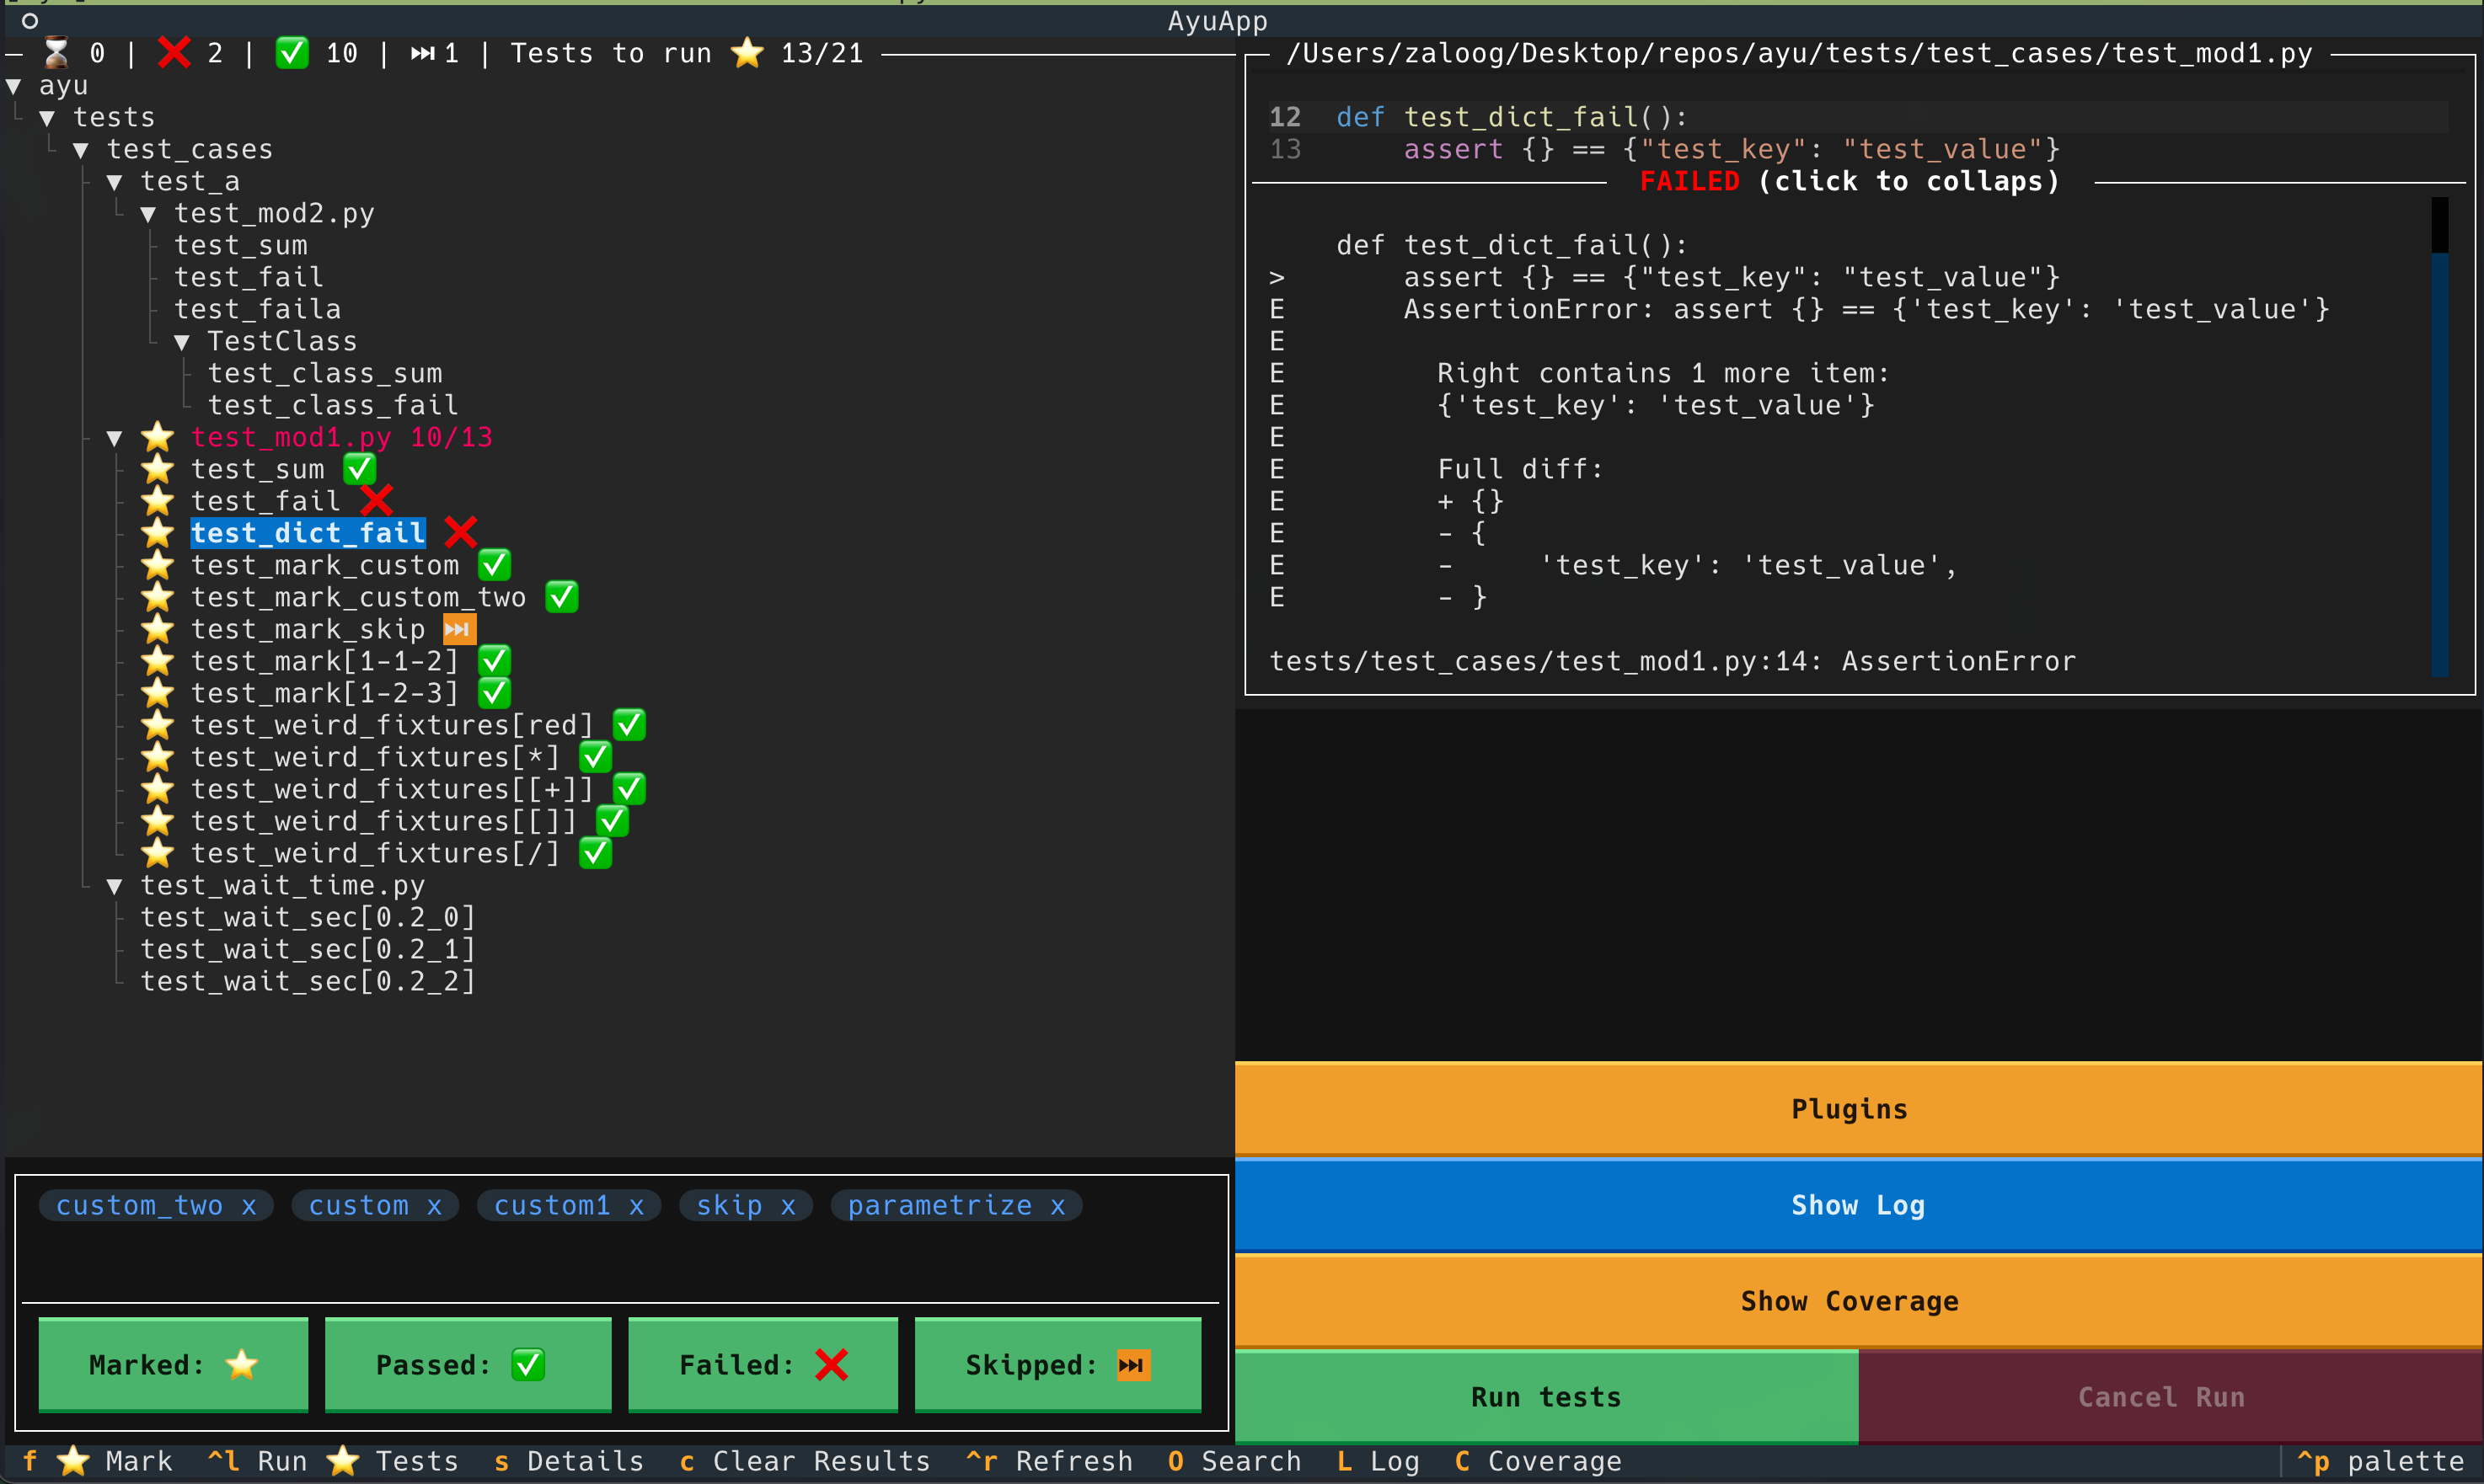Click the star next to test_weird_fixtures[red]
Screen dimensions: 2484x1484
tap(157, 725)
